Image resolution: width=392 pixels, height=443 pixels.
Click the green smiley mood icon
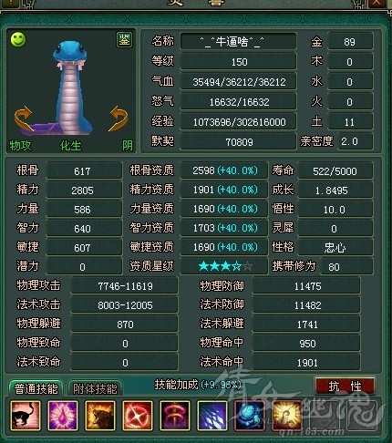pyautogui.click(x=18, y=39)
